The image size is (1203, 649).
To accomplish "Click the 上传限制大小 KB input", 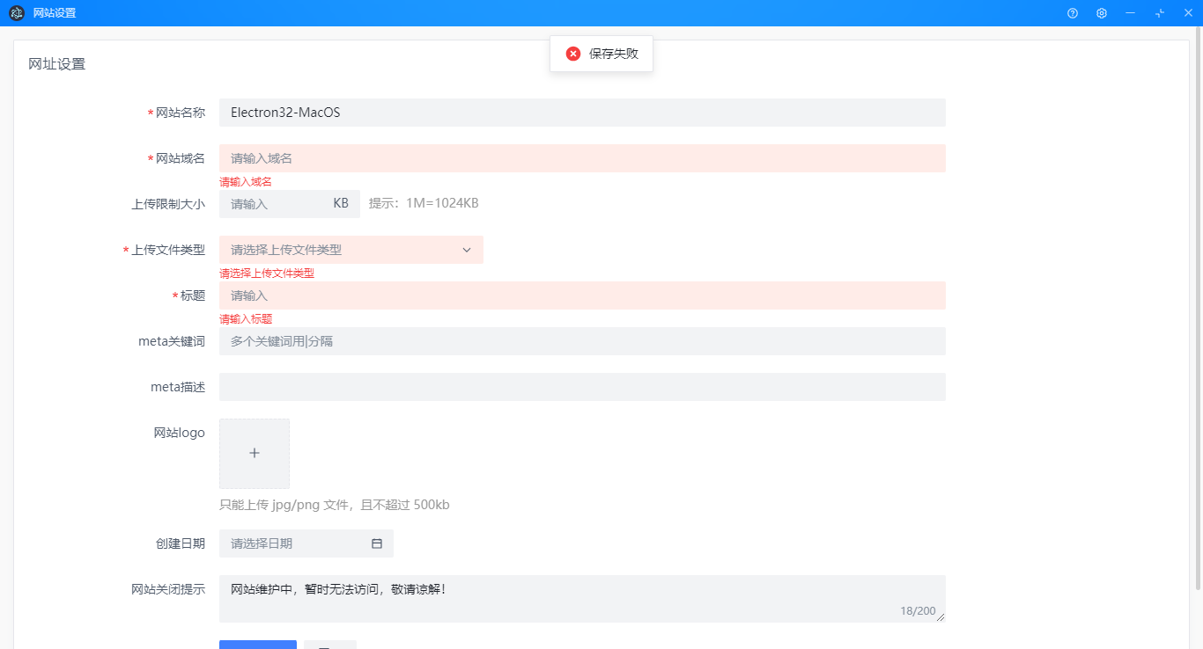I will 273,204.
